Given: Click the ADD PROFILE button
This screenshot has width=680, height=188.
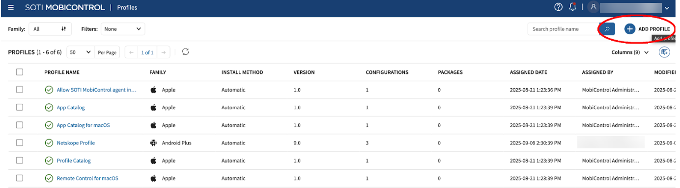Looking at the screenshot, I should tap(647, 29).
